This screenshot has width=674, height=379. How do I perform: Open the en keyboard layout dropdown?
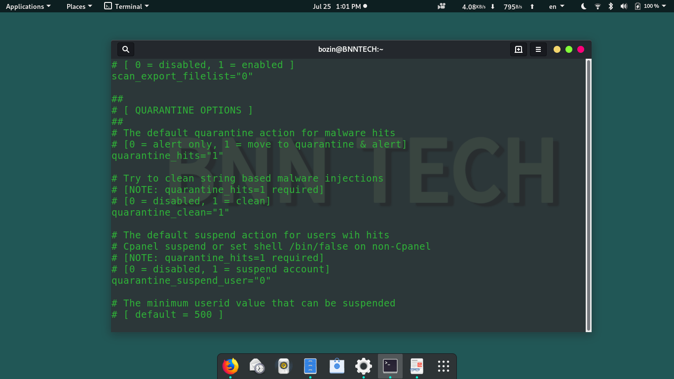coord(556,6)
